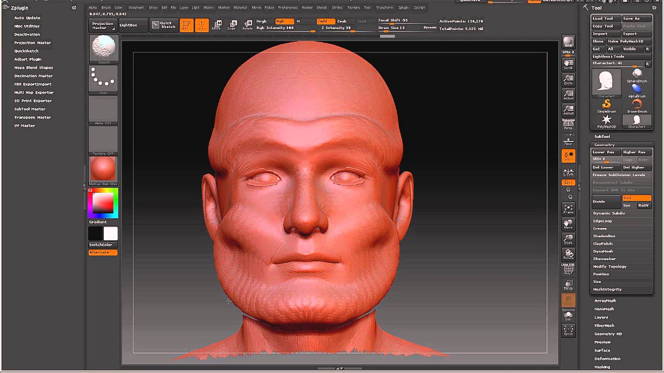The image size is (664, 373).
Task: Click the Load Tool button
Action: click(x=605, y=18)
